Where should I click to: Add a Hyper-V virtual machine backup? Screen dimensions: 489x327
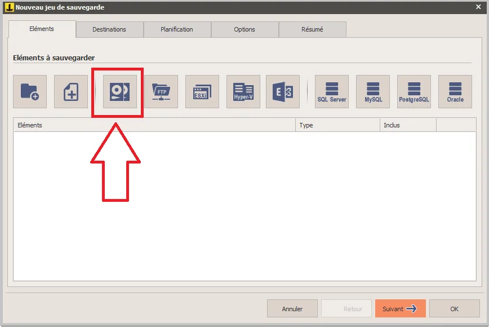[243, 92]
